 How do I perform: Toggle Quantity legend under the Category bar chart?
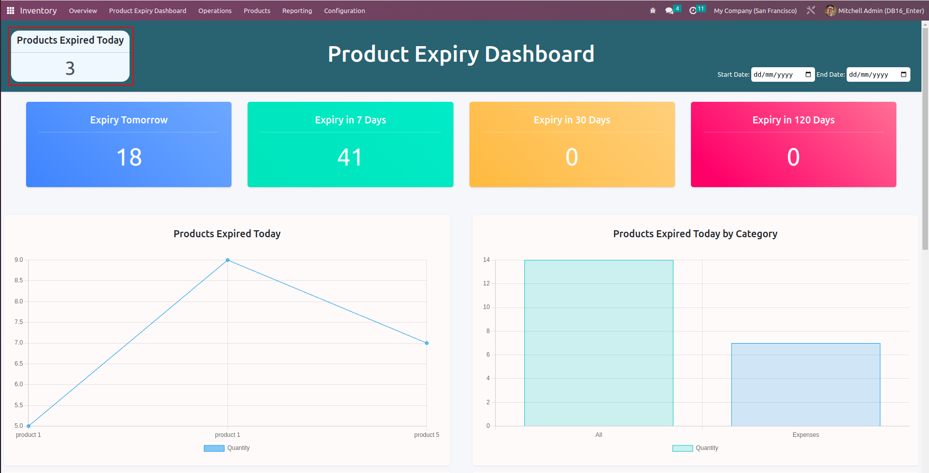tap(695, 448)
